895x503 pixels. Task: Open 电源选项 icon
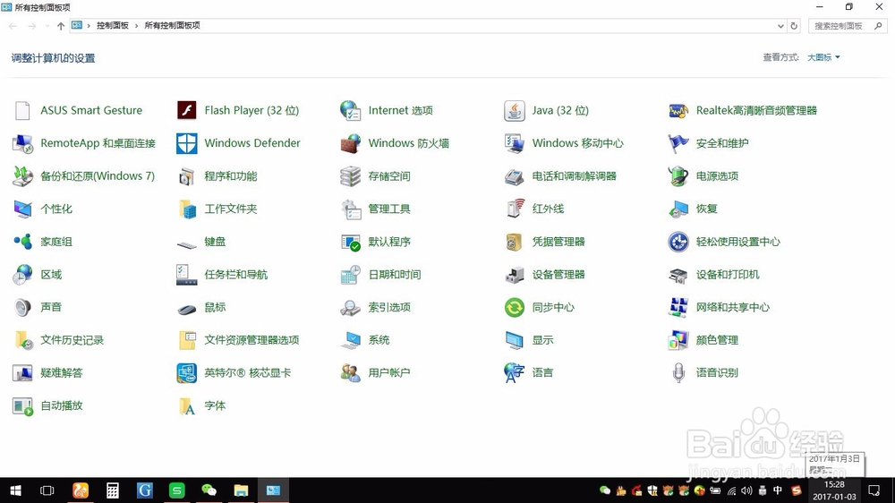(x=678, y=175)
